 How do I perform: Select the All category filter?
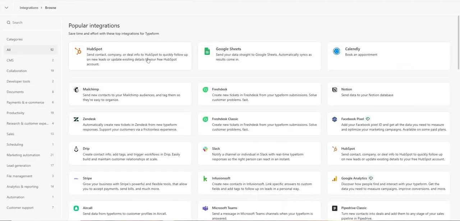point(30,50)
